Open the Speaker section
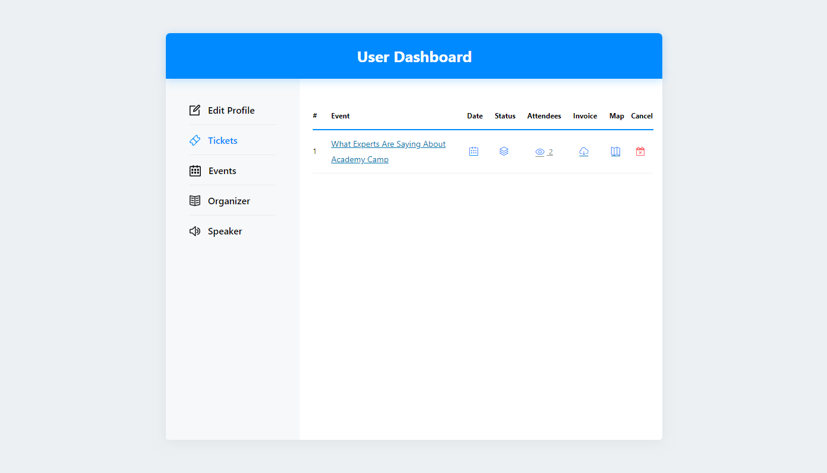The width and height of the screenshot is (827, 473). point(216,231)
